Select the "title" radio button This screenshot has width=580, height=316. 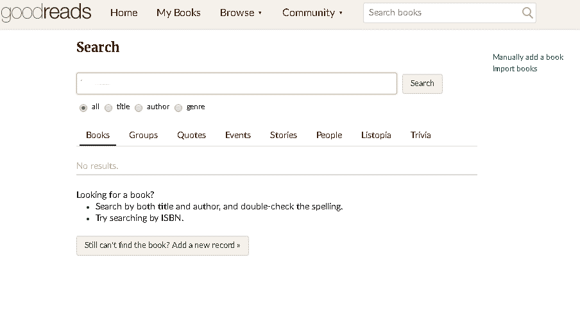[x=108, y=108]
